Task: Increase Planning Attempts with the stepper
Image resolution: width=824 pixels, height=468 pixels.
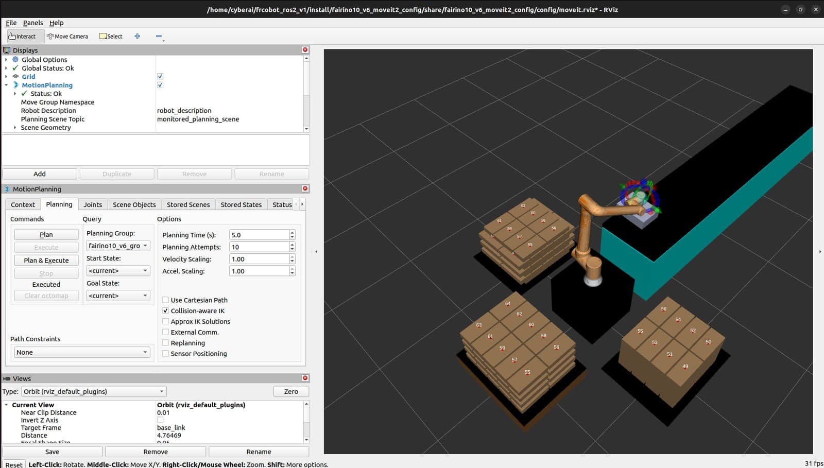Action: pos(292,245)
